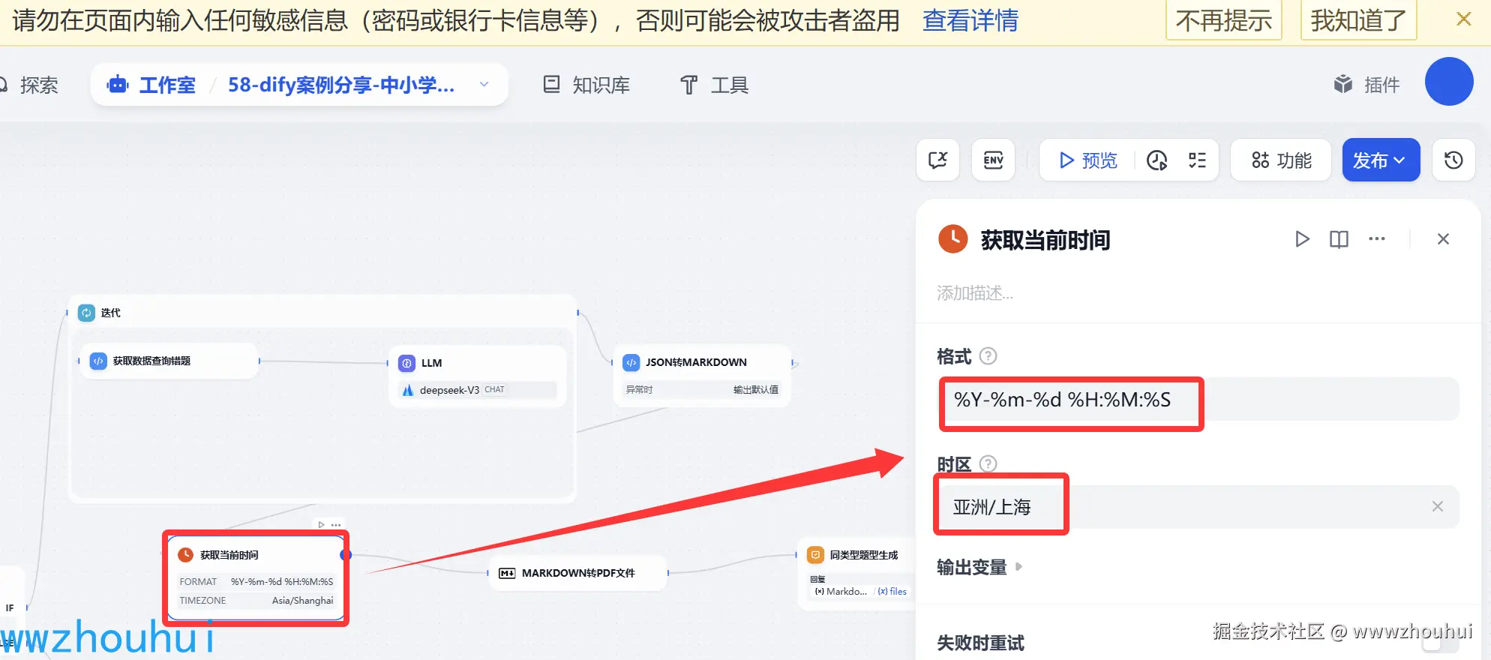This screenshot has height=660, width=1491.
Task: Go to the 知识库 tab
Action: click(586, 85)
